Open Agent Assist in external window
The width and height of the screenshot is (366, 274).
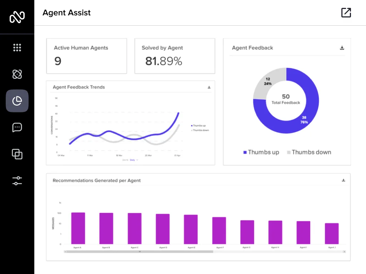pyautogui.click(x=346, y=13)
